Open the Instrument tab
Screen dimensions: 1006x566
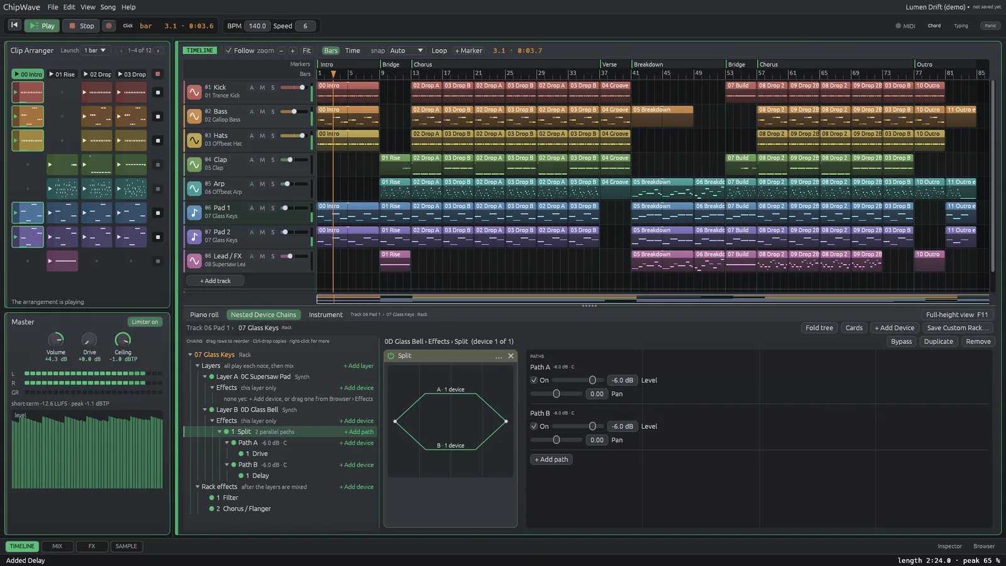[326, 314]
